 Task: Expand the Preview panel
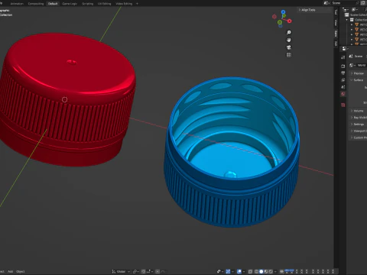tap(359, 73)
